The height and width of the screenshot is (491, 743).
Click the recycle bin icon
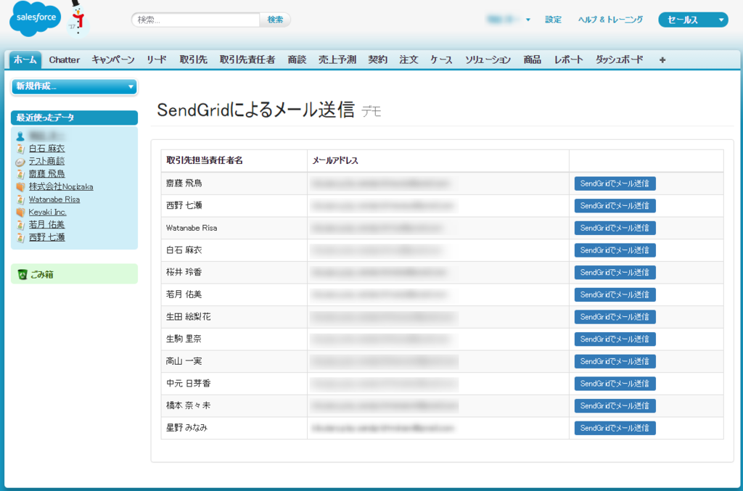(x=22, y=274)
